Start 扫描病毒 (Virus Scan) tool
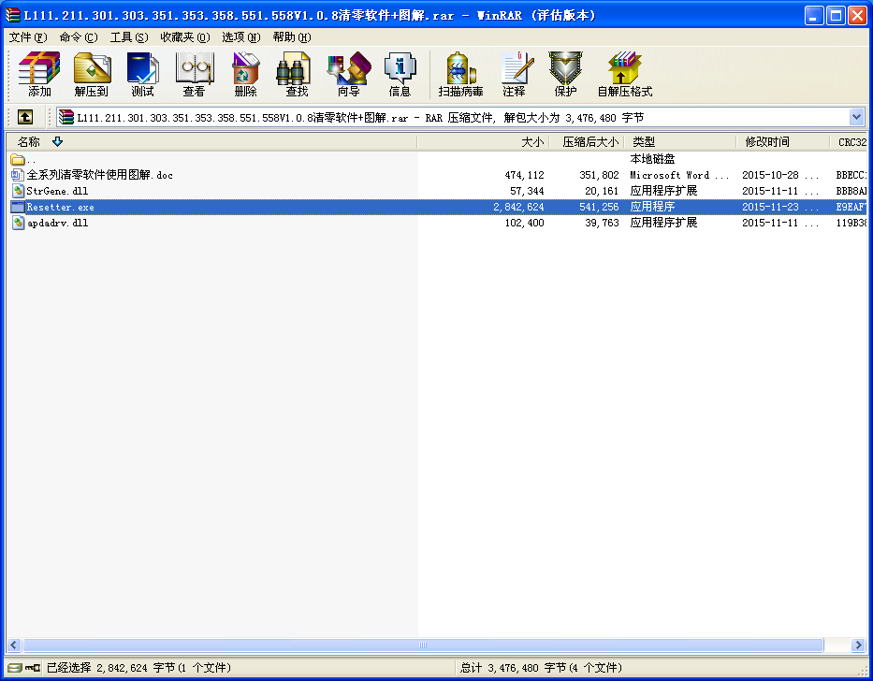Image resolution: width=873 pixels, height=681 pixels. click(x=460, y=74)
